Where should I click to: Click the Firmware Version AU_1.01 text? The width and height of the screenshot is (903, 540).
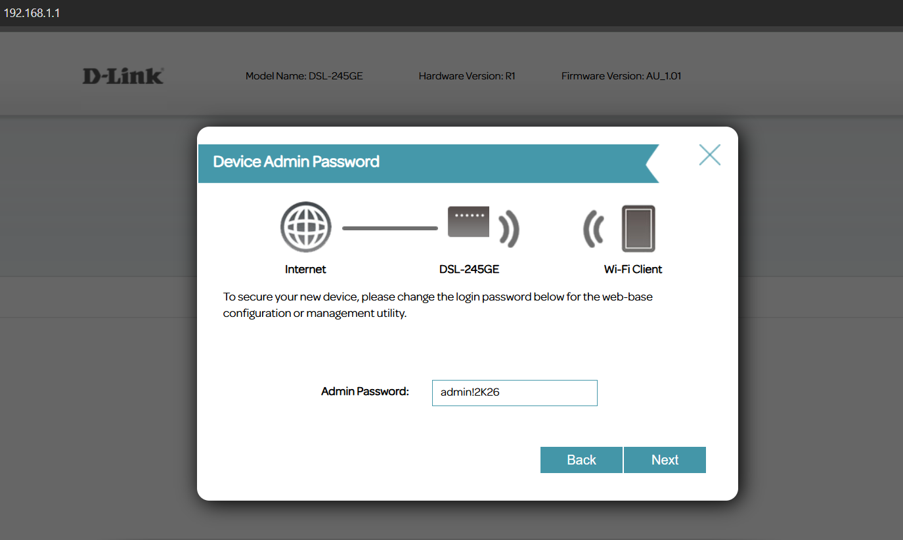tap(621, 76)
